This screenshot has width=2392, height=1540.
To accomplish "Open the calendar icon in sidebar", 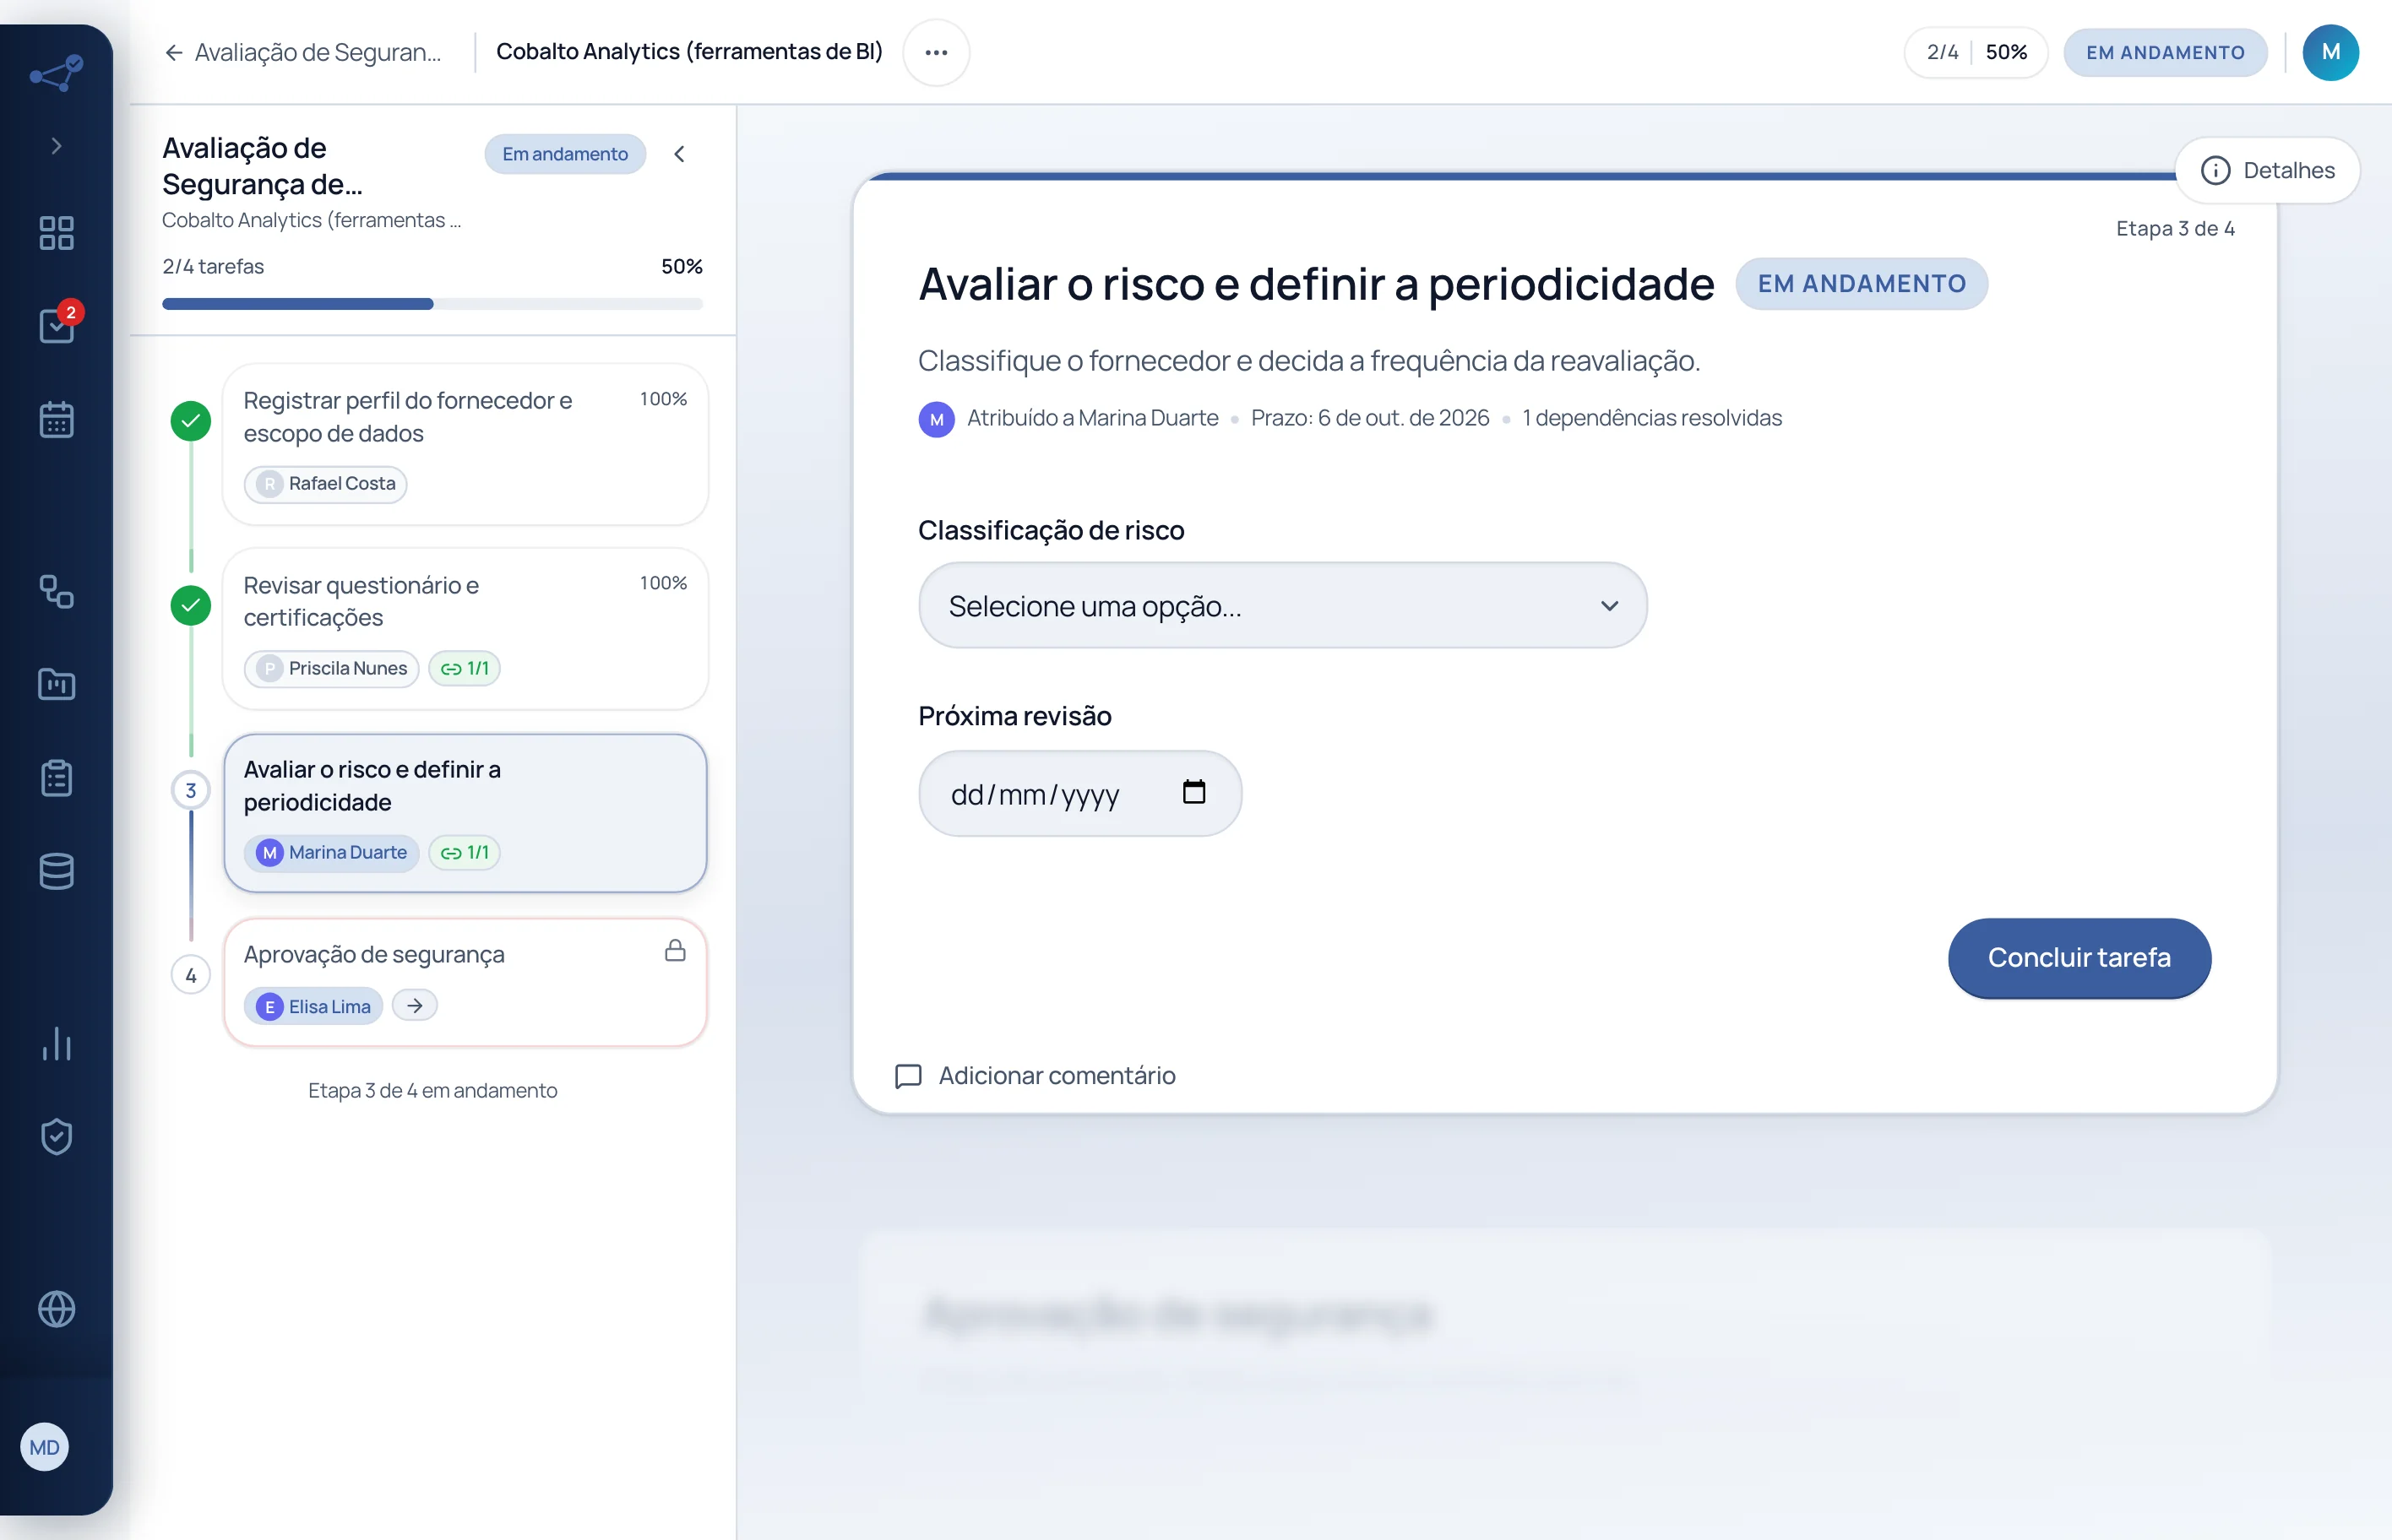I will [56, 420].
